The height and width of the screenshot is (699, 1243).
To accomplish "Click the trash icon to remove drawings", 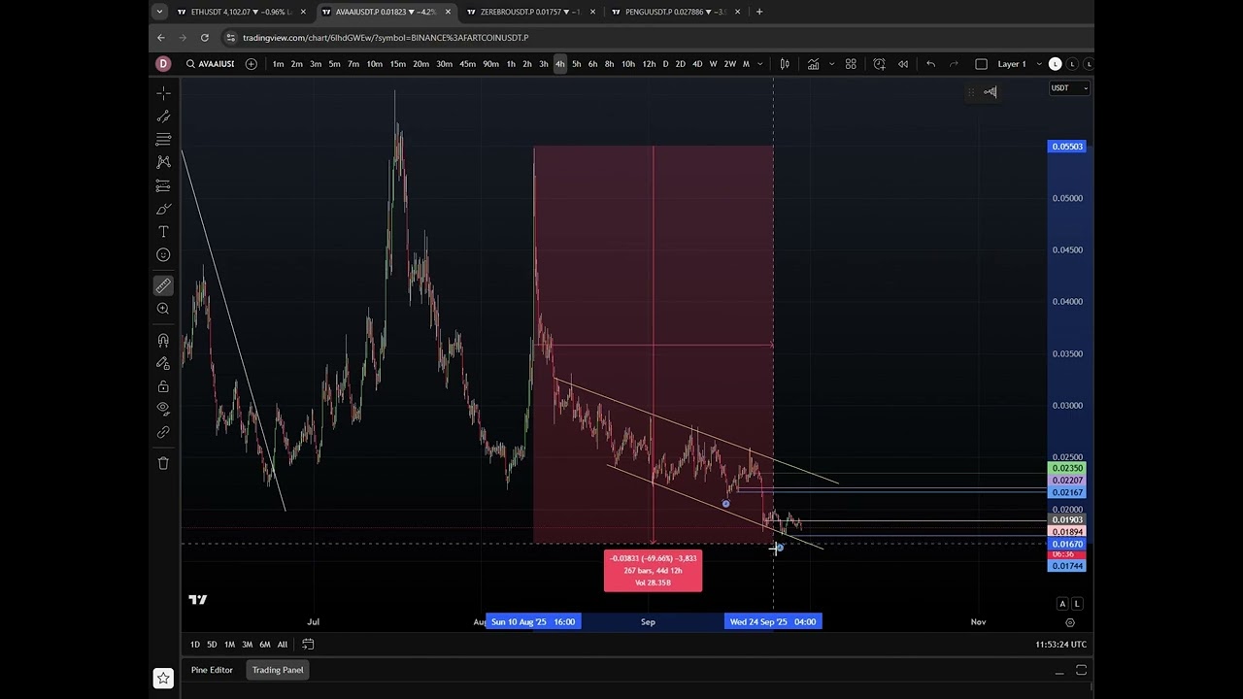I will pyautogui.click(x=163, y=463).
